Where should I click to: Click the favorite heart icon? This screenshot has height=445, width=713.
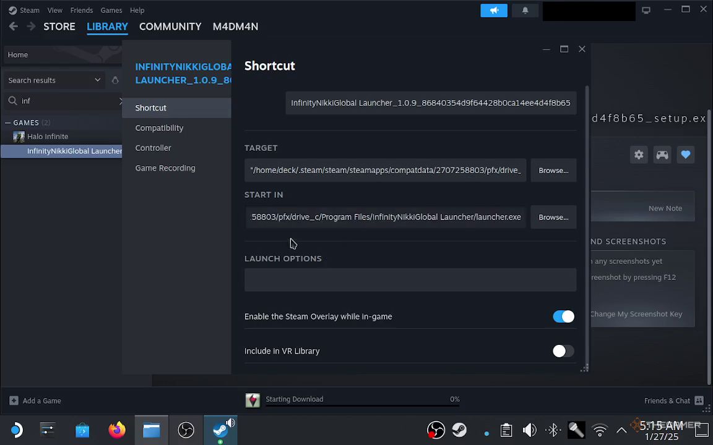686,155
